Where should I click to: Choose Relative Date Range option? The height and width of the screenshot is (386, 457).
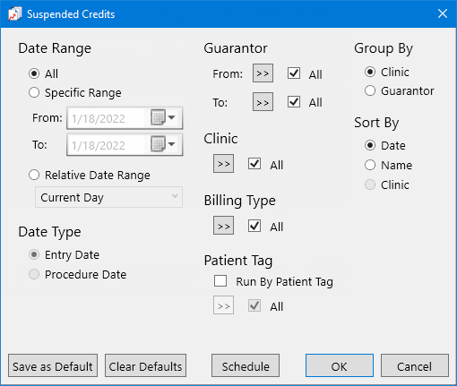[34, 175]
